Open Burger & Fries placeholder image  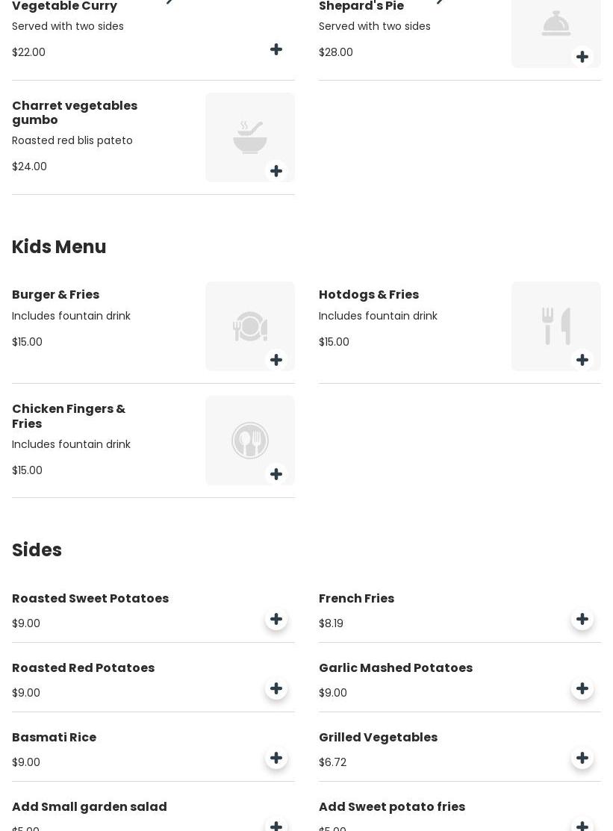pyautogui.click(x=249, y=324)
